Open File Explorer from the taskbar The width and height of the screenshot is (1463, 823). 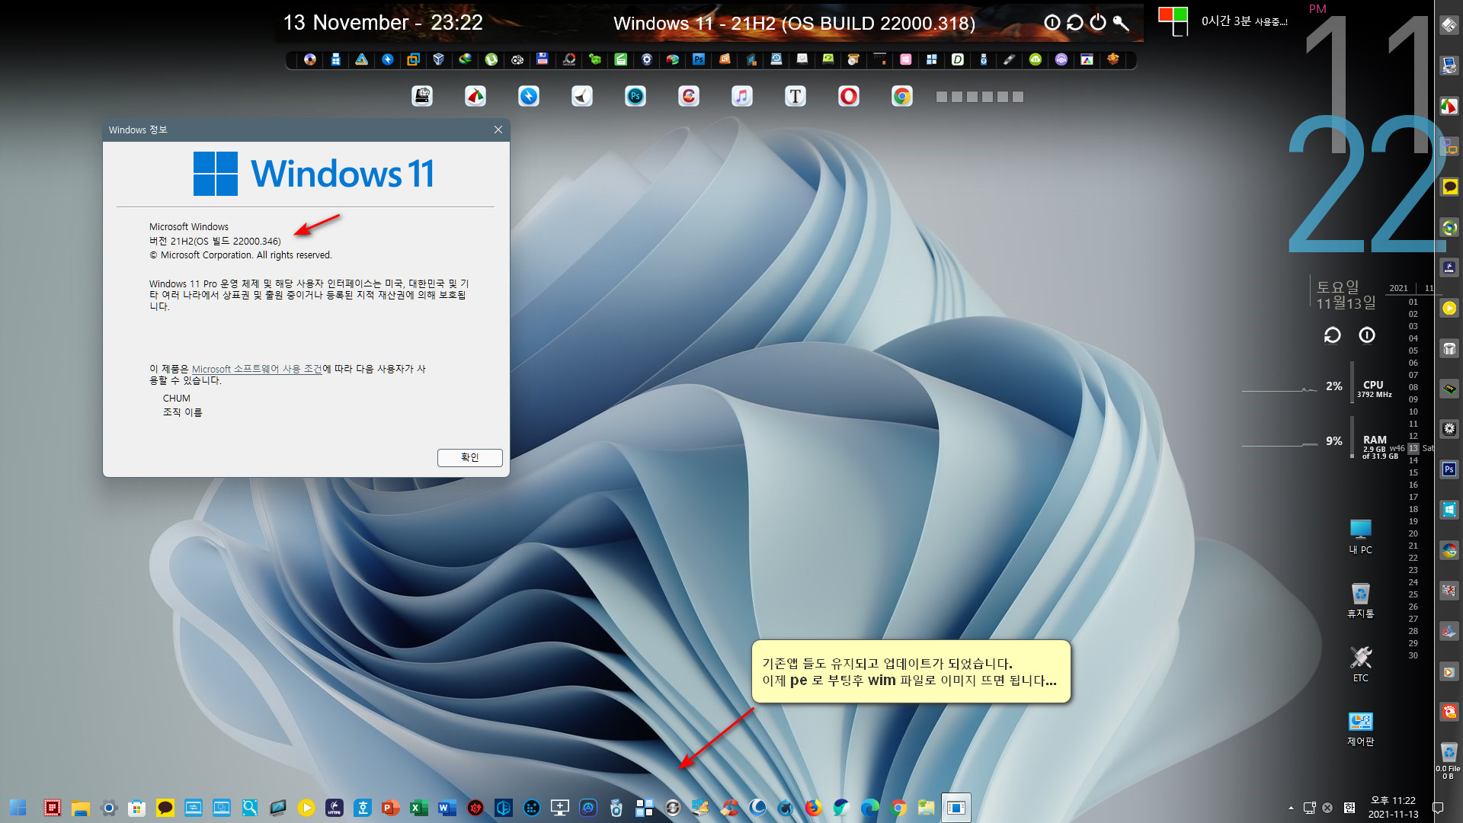[81, 808]
